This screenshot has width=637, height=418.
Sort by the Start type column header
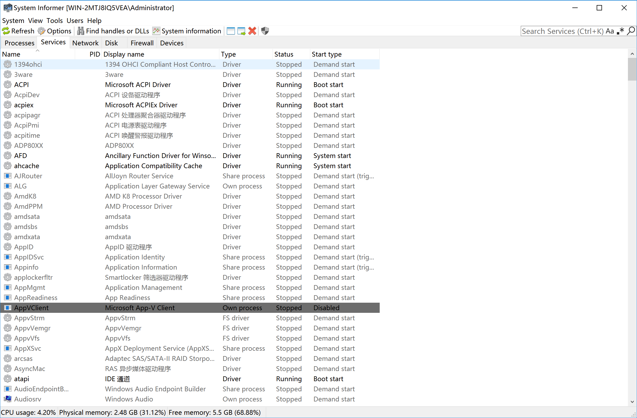[x=327, y=54]
